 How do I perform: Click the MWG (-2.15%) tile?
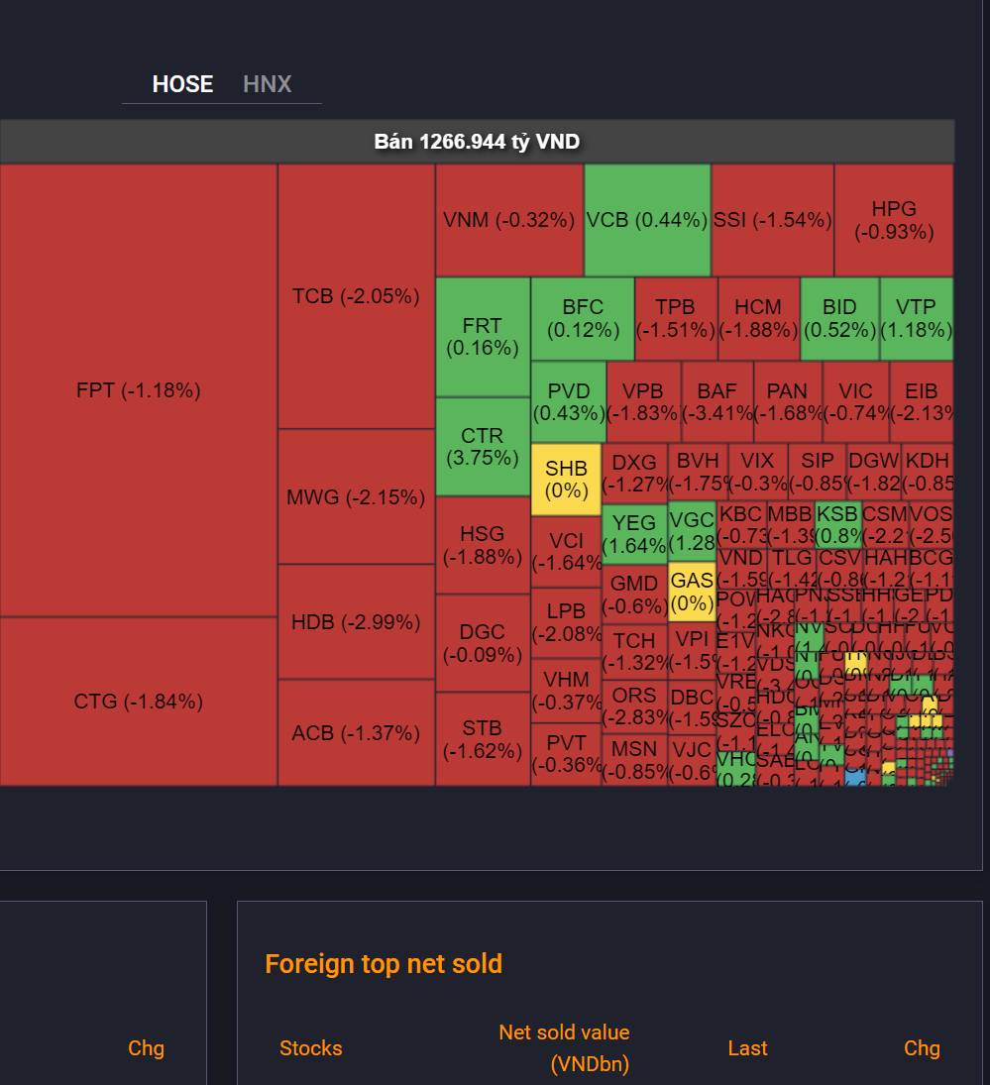(356, 496)
